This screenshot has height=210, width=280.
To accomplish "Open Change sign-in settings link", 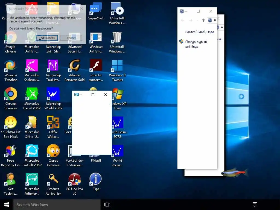I will pyautogui.click(x=196, y=44).
